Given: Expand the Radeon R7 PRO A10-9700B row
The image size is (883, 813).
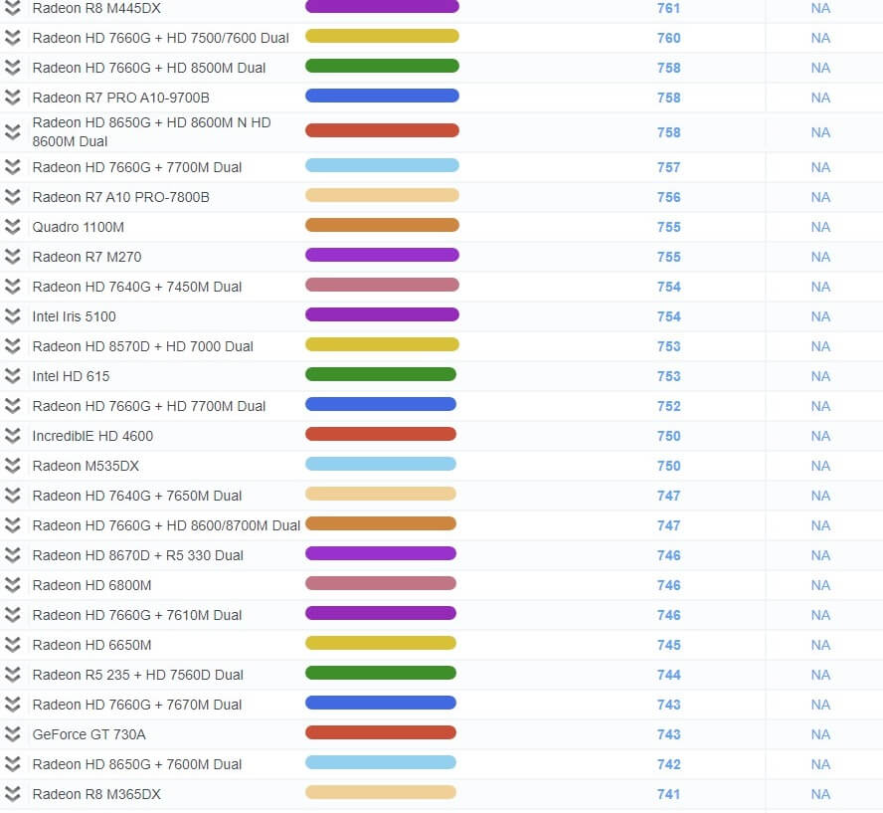Looking at the screenshot, I should point(12,98).
